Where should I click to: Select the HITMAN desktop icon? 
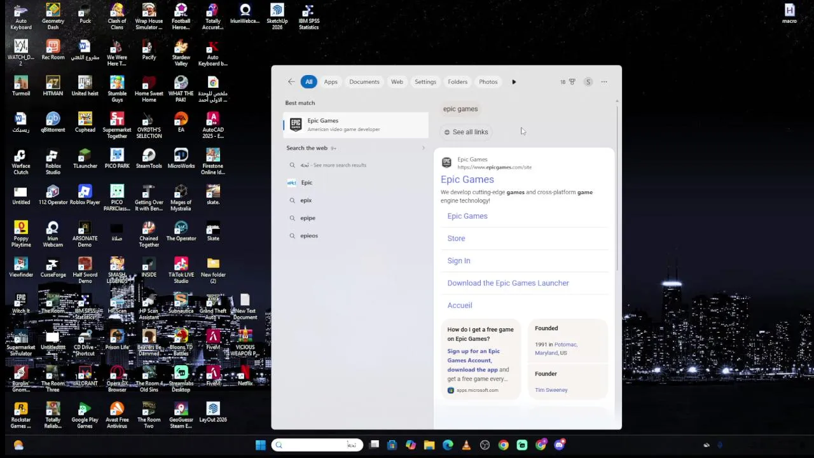coord(53,87)
